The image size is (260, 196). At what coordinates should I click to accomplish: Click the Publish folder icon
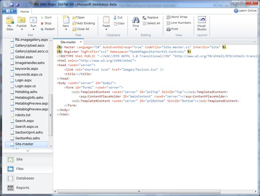click(21, 20)
